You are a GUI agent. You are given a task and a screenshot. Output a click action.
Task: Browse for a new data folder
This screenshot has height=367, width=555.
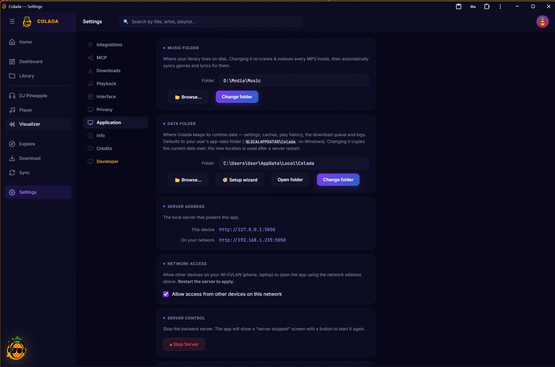[188, 180]
